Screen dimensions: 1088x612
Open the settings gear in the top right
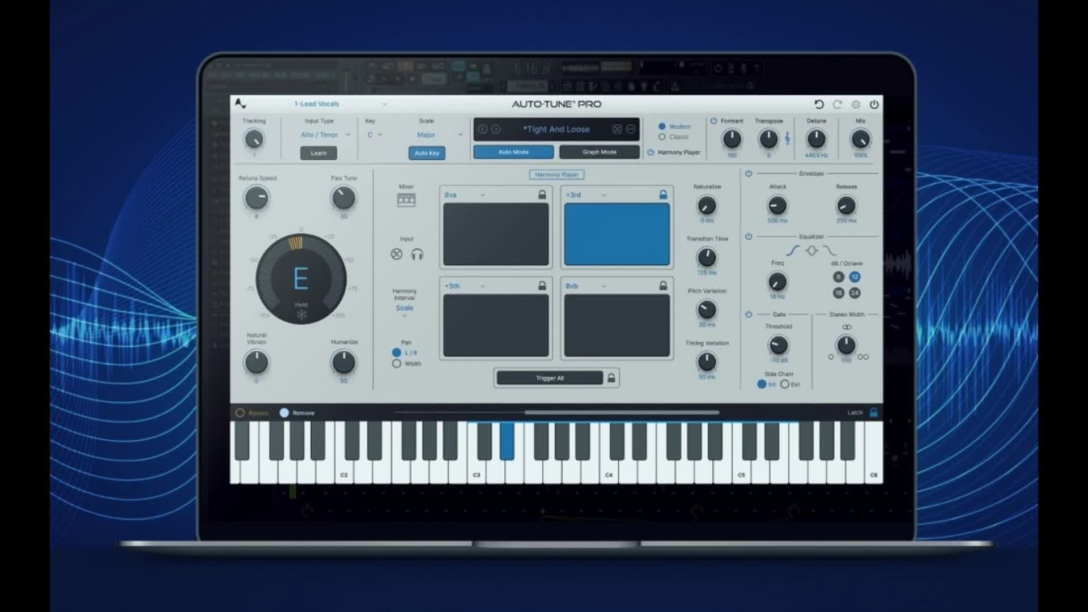(856, 104)
